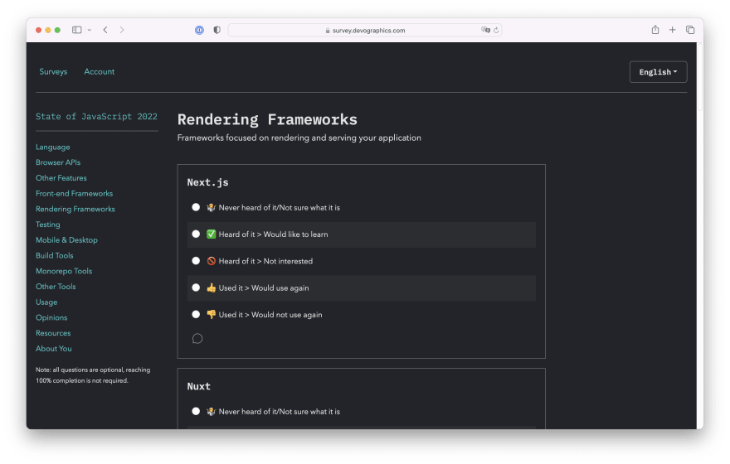Open the State of JavaScript 2022 heading link
The width and height of the screenshot is (730, 464).
[96, 116]
